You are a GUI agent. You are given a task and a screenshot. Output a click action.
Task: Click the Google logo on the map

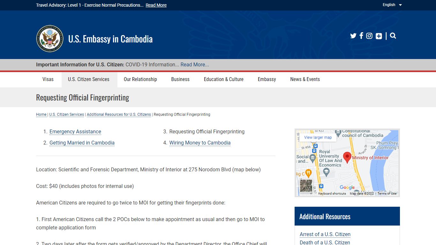click(x=347, y=188)
